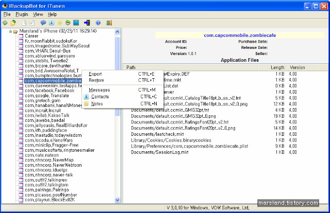Click the green refresh toolbar icon
The image size is (330, 213).
click(5, 23)
